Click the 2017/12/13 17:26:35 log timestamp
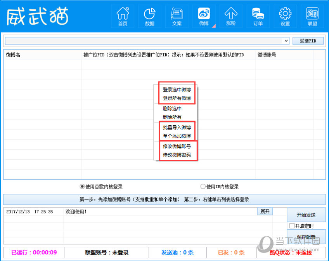Viewport: 329px width, 261px height. pyautogui.click(x=29, y=212)
